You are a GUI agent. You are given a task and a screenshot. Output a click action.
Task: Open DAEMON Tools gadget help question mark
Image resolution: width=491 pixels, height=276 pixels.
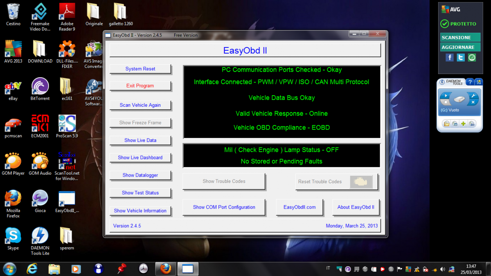point(470,82)
